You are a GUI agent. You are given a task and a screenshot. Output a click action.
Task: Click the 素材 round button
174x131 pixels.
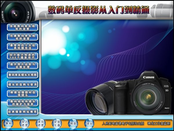[x=8, y=123]
